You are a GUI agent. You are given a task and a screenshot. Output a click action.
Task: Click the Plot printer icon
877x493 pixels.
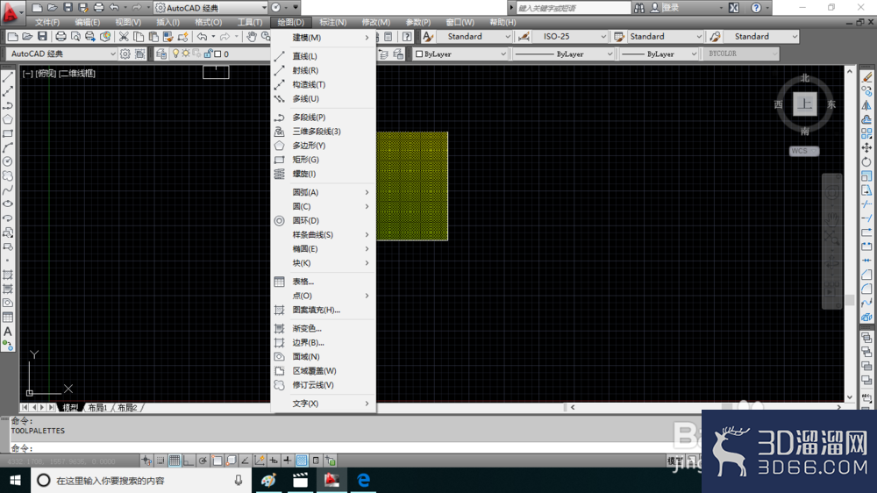[61, 37]
